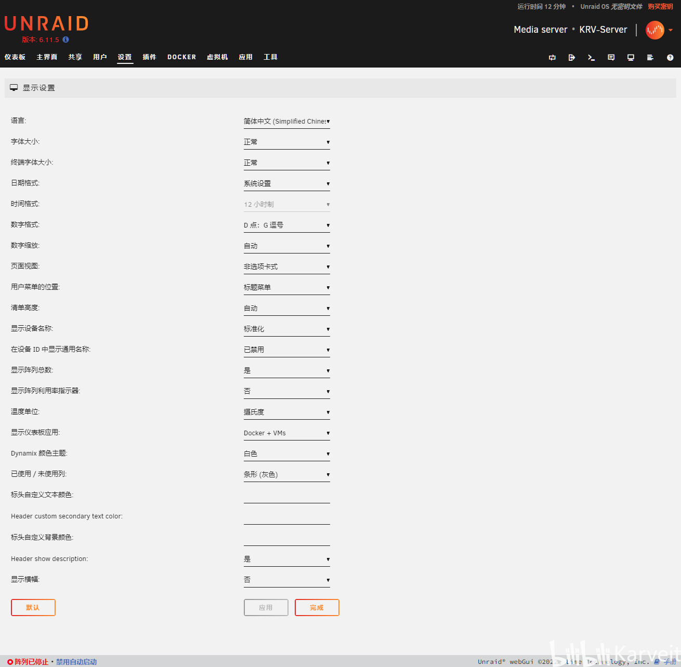Viewport: 681px width, 667px height.
Task: Click the 标头自定义文本颜色 color field
Action: coord(287,496)
